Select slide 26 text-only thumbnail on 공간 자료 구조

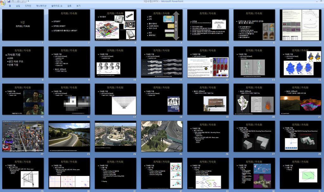point(208,136)
